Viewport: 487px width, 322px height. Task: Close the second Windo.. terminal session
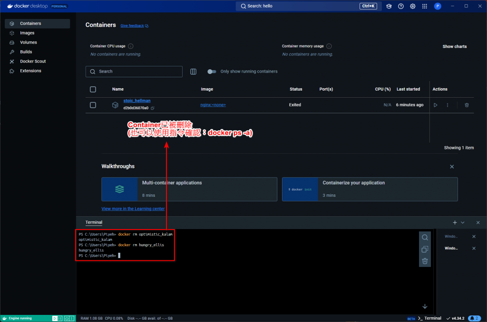pos(474,248)
